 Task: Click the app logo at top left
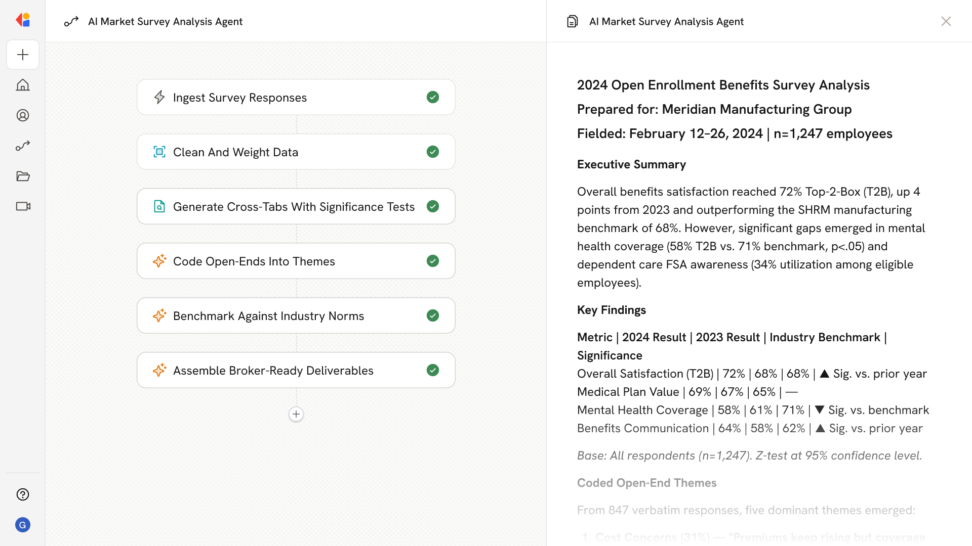point(23,20)
